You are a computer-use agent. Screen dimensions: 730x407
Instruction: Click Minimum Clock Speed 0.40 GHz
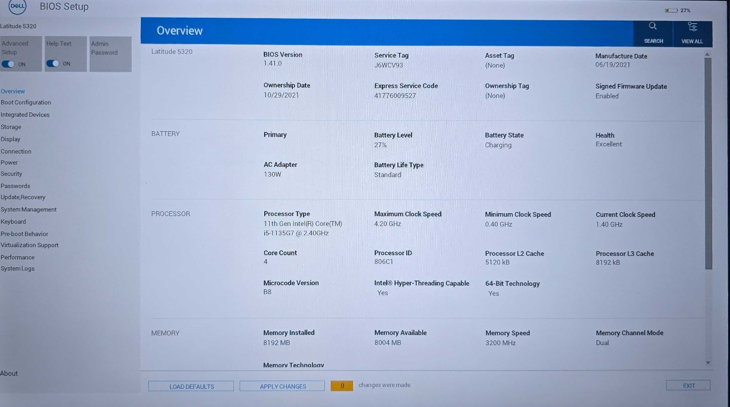[x=499, y=224]
